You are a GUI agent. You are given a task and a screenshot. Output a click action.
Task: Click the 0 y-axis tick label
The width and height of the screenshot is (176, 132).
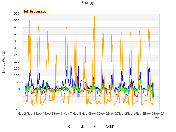[19, 89]
